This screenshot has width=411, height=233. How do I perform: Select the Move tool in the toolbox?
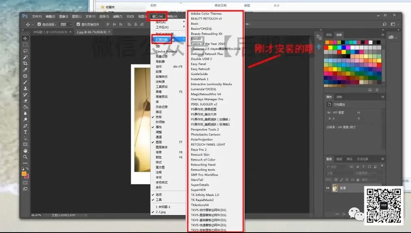click(x=25, y=38)
